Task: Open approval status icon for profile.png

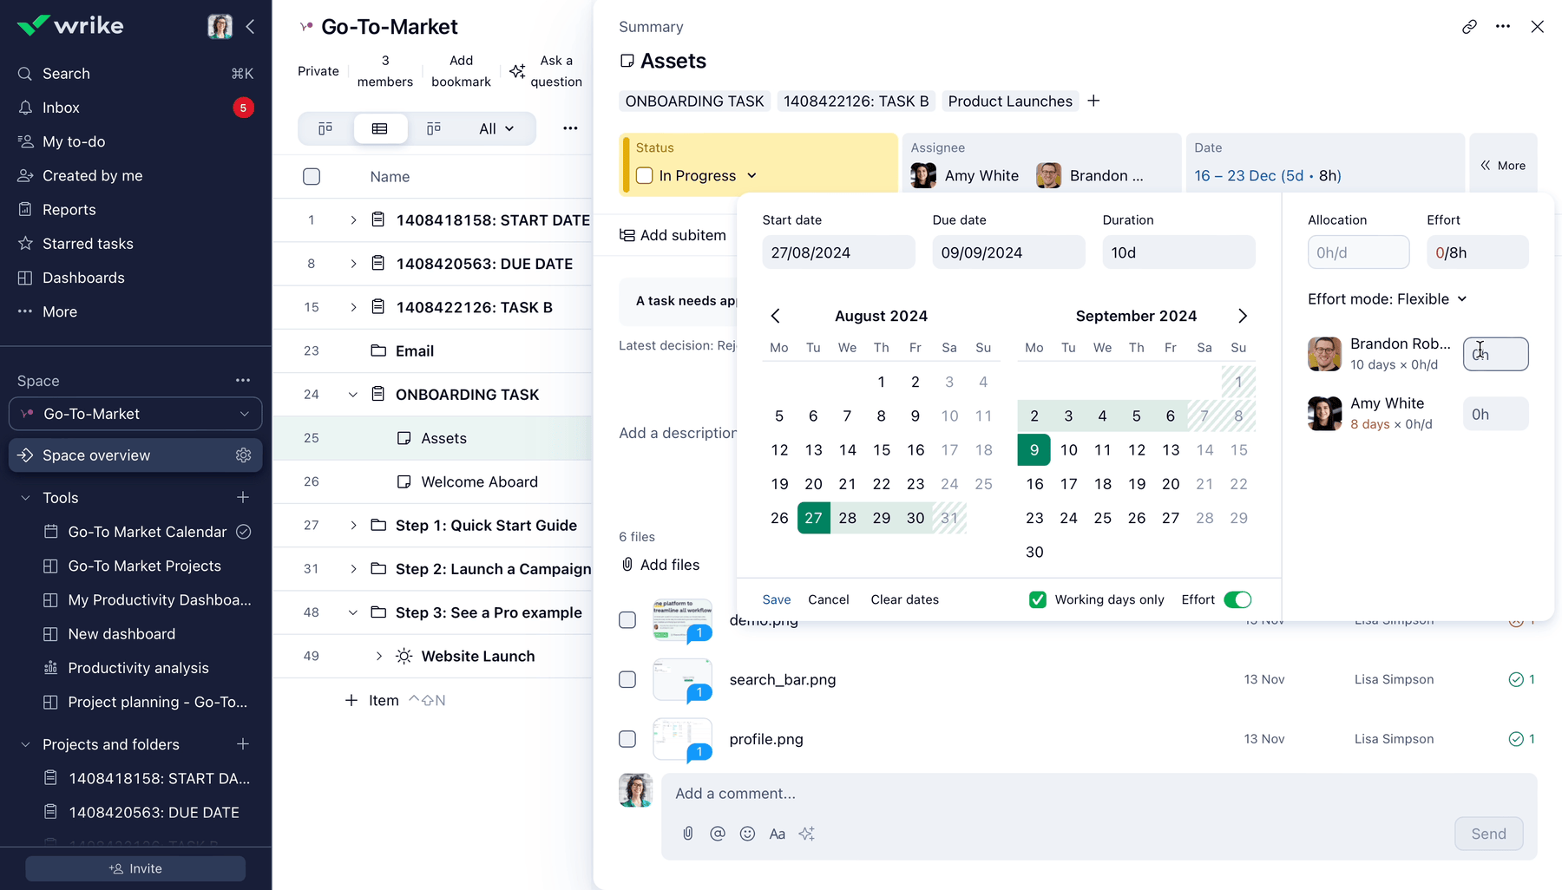Action: point(1516,739)
